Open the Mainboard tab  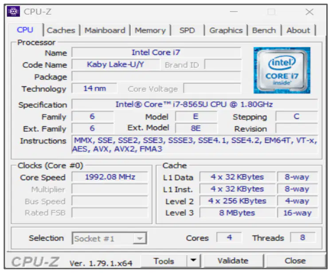click(x=105, y=31)
